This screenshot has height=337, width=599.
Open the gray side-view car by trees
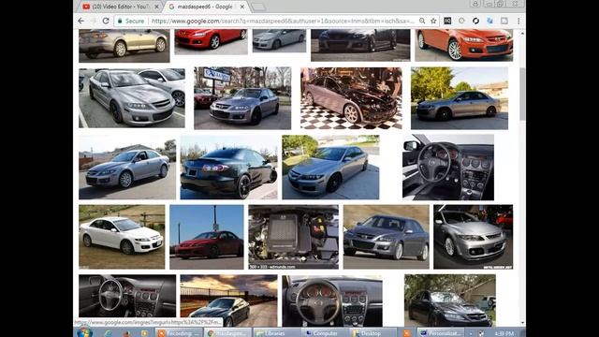tap(460, 98)
